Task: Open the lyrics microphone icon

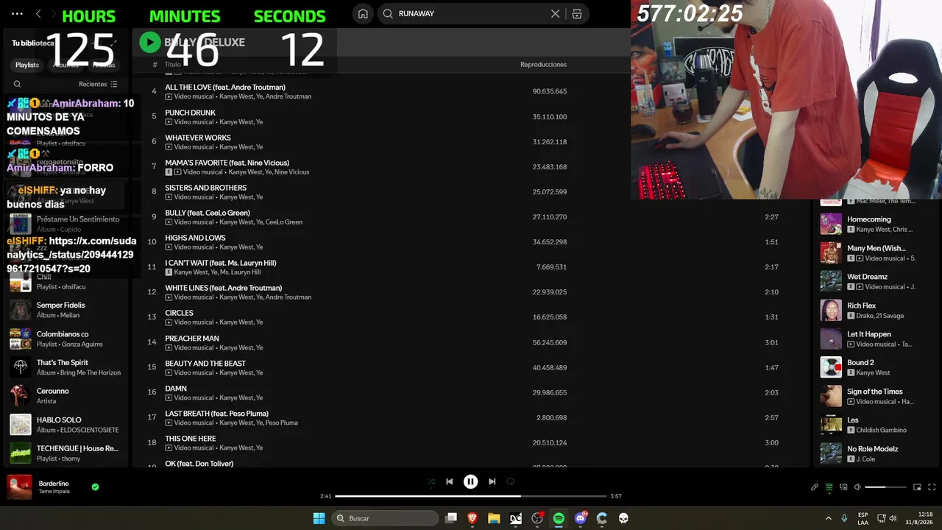Action: 815,487
